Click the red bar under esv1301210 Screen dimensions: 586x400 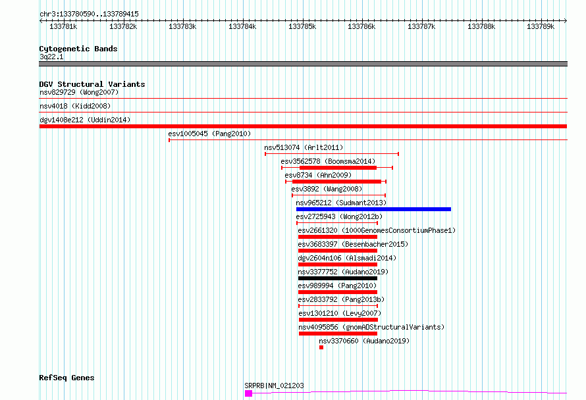(x=338, y=320)
